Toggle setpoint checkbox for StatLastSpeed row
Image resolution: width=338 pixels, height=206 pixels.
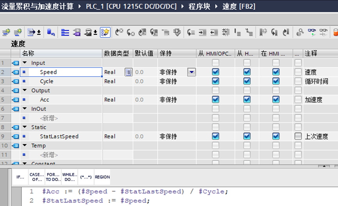point(298,136)
